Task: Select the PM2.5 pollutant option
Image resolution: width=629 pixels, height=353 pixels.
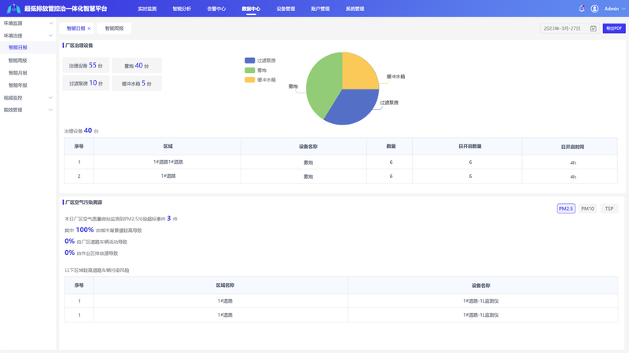Action: coord(565,209)
